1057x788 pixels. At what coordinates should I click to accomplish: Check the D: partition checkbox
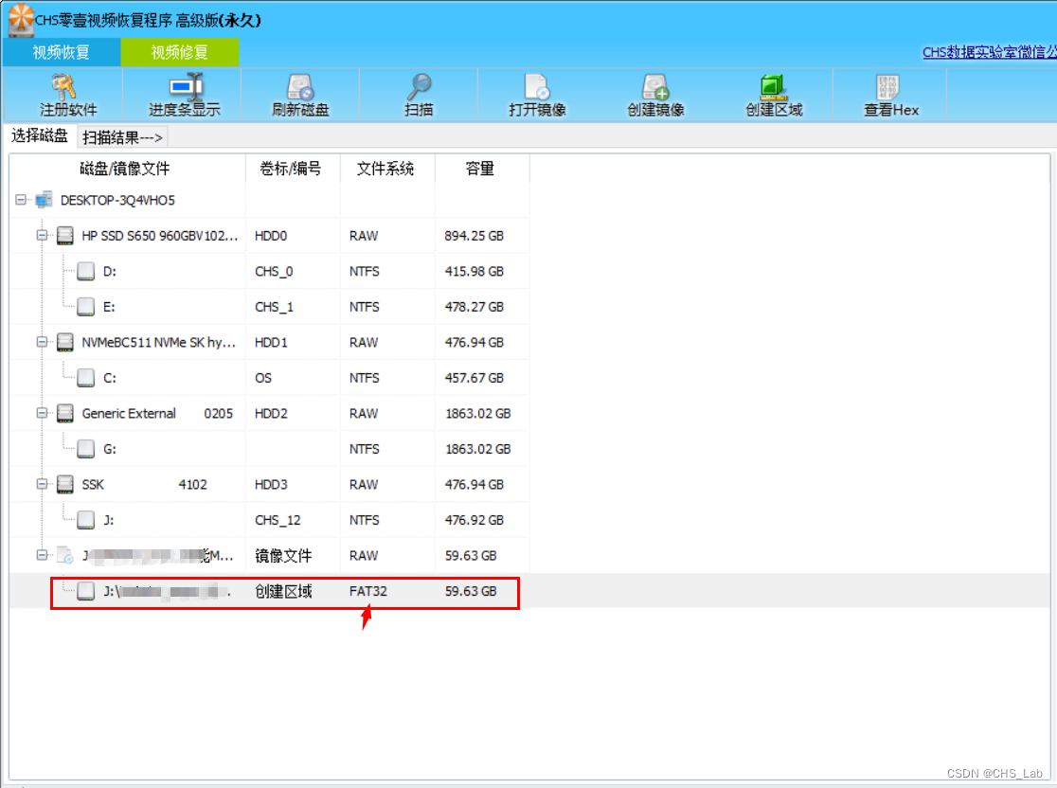click(85, 271)
